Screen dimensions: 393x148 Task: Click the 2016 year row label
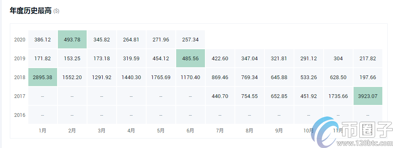pyautogui.click(x=20, y=115)
